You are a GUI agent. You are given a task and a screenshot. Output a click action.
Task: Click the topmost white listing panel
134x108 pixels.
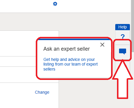(29, 43)
